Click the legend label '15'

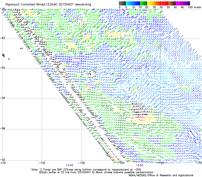point(140,7)
